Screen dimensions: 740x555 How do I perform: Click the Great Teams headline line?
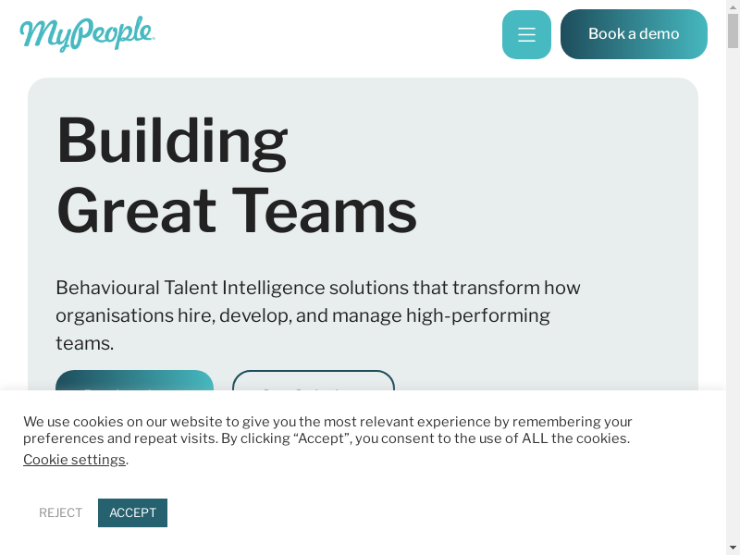(x=237, y=211)
